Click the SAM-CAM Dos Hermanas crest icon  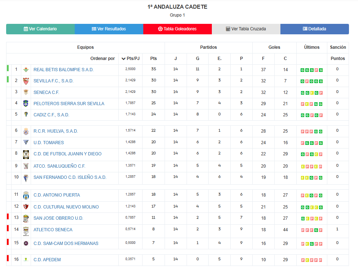(x=26, y=244)
